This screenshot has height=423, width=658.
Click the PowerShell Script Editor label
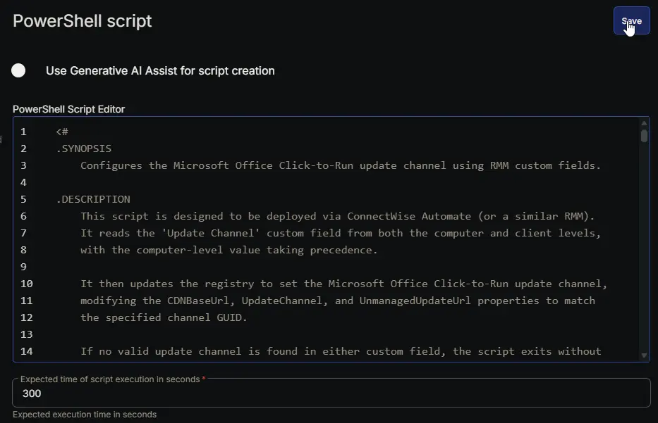(x=69, y=109)
